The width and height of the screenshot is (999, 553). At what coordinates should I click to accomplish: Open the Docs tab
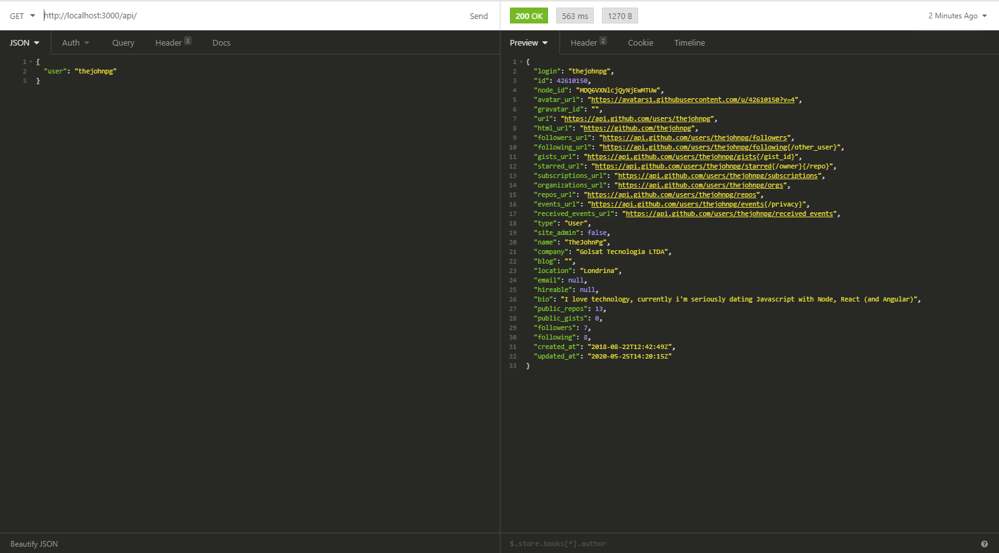click(221, 43)
